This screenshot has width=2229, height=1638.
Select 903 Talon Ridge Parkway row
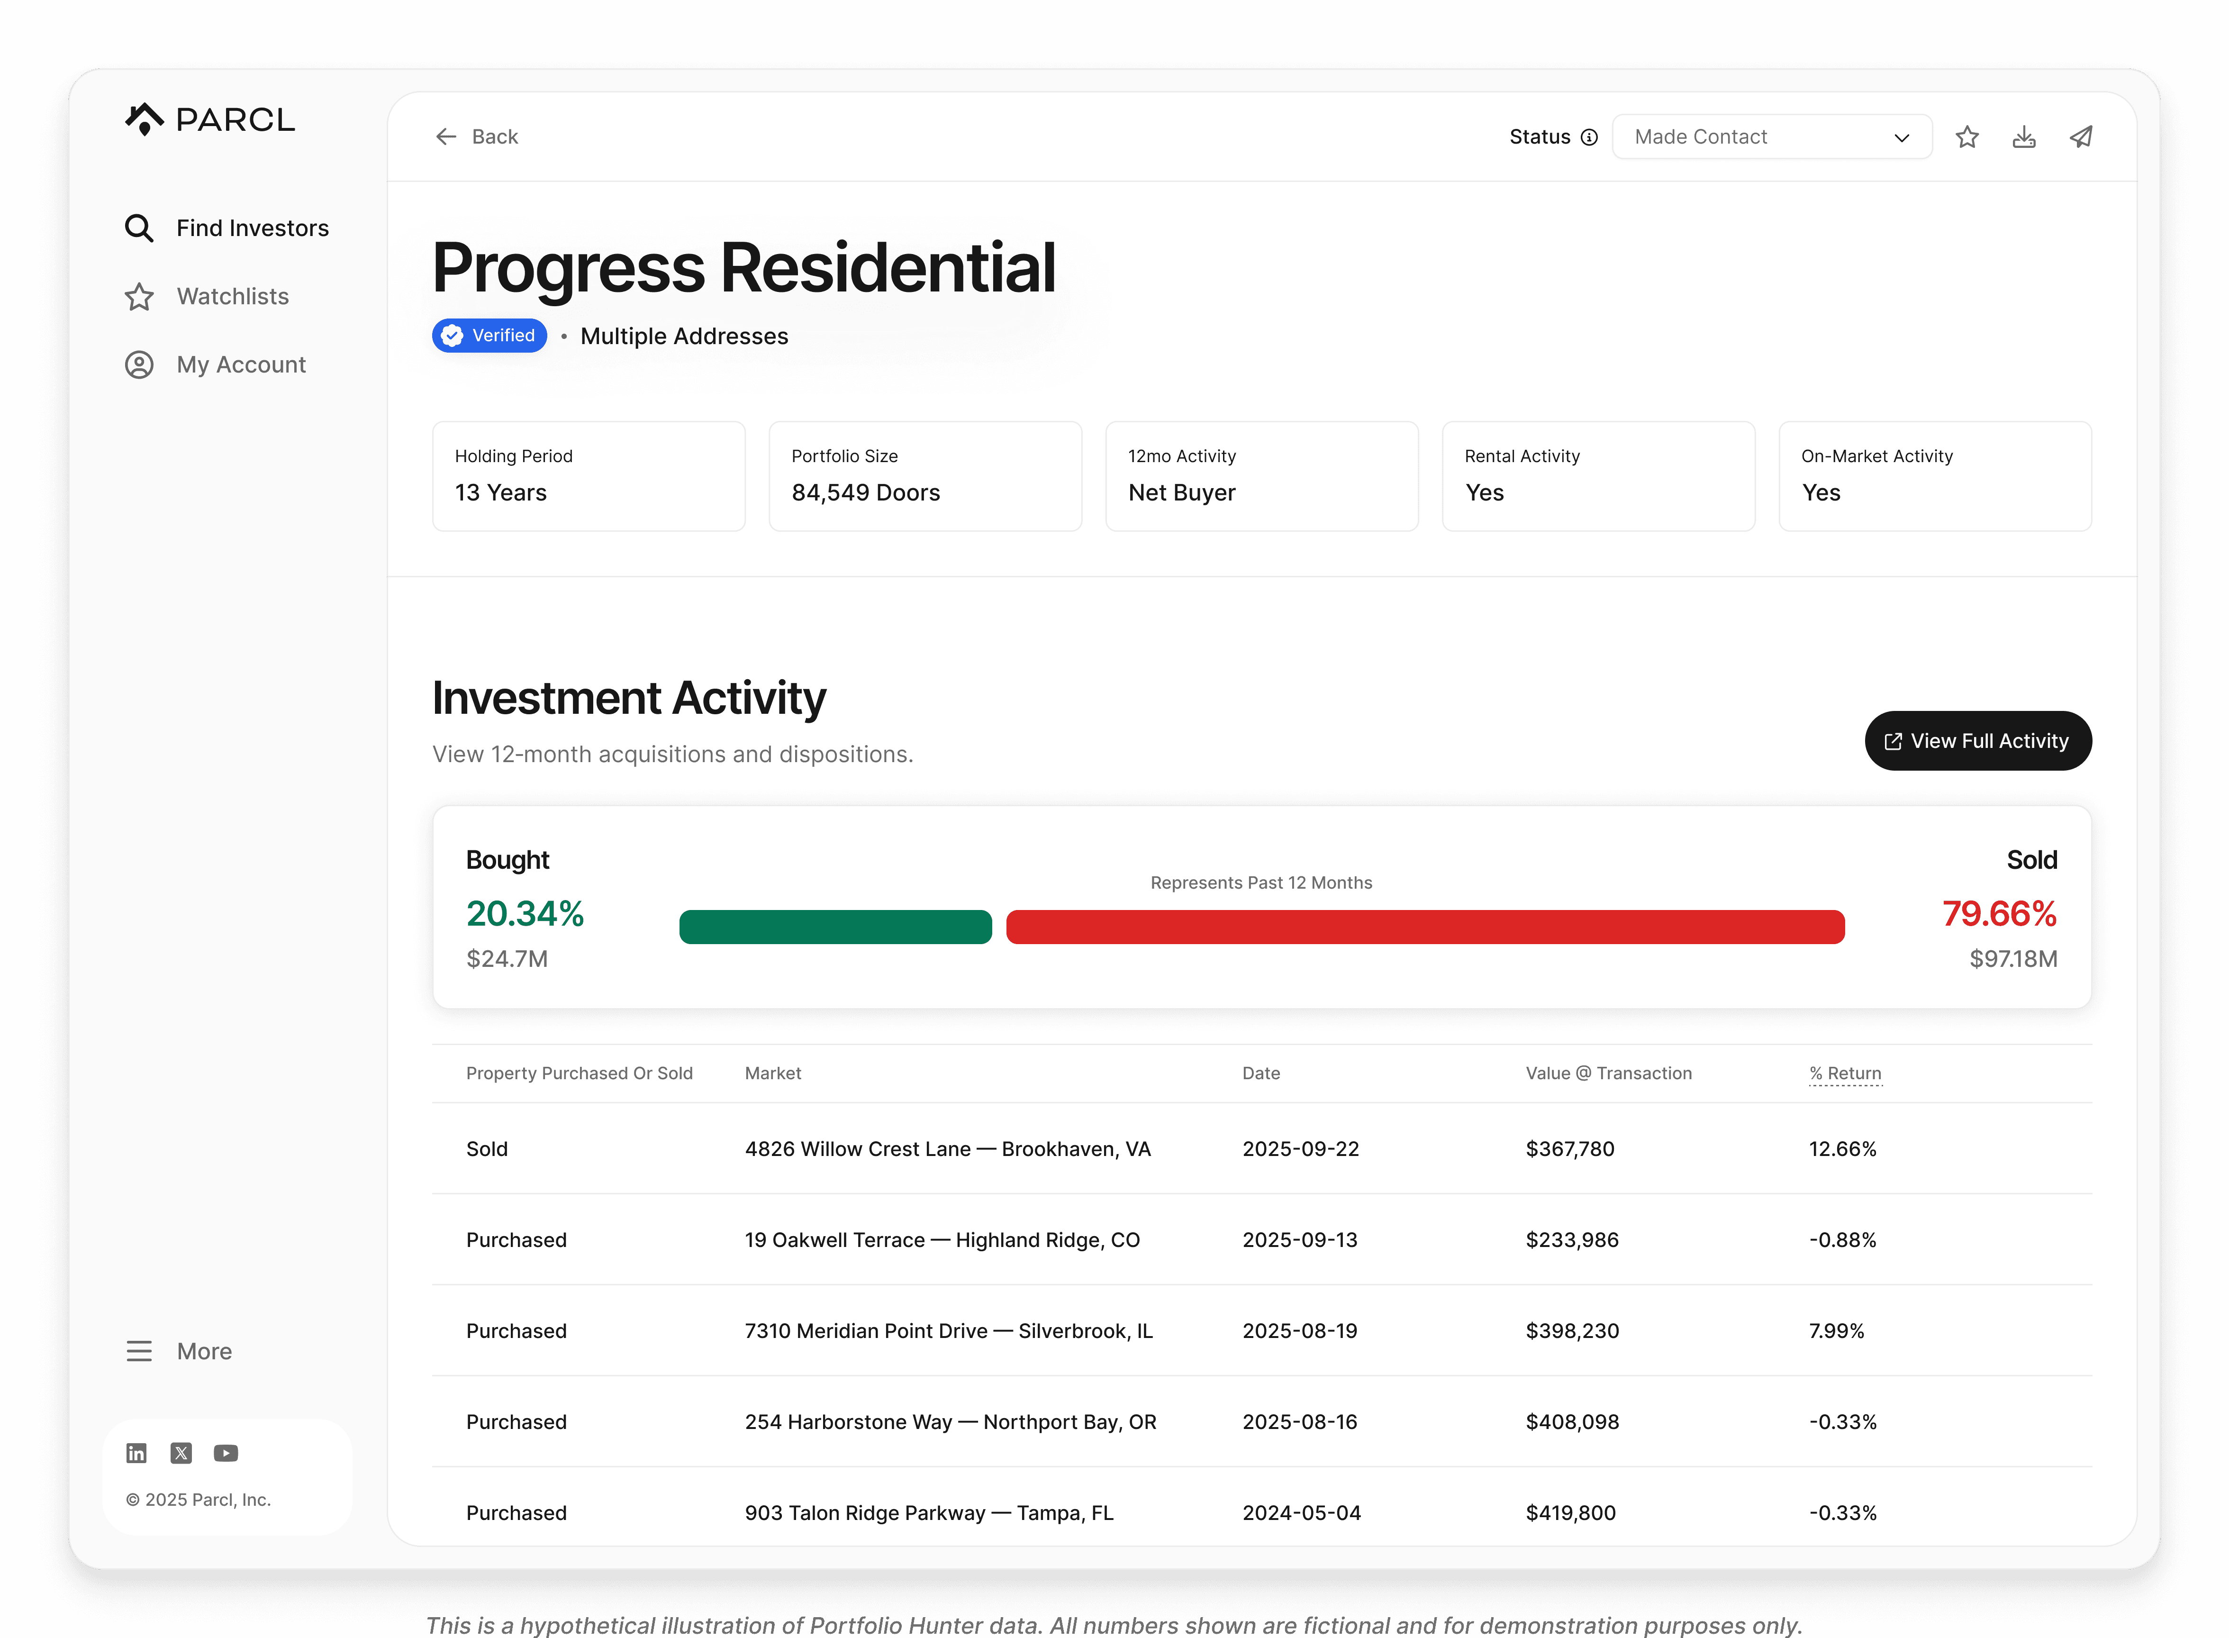coord(1262,1507)
